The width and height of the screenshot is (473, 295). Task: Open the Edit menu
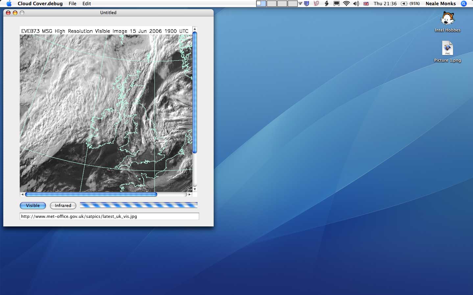coord(87,4)
